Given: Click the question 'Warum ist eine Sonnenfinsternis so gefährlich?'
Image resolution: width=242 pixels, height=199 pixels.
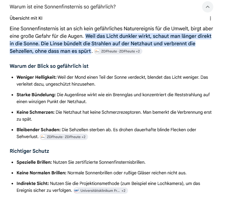Looking at the screenshot, I should pyautogui.click(x=63, y=7).
